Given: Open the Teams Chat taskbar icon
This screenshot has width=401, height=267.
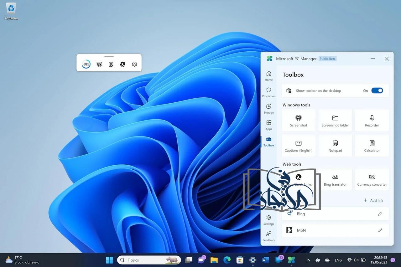Looking at the screenshot, I should (201, 260).
